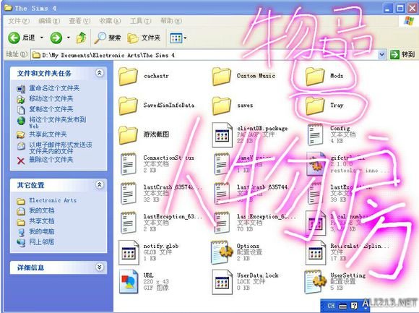Expand the 详细信息 panel

tap(100, 267)
